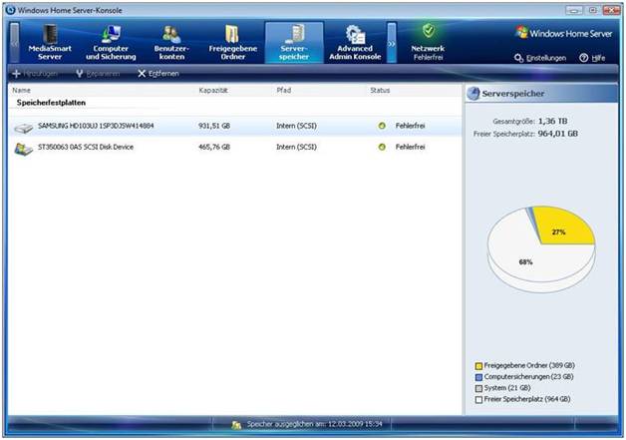Screen dimensions: 626x440
Task: Open the MediaSmart Server tab
Action: pos(50,42)
